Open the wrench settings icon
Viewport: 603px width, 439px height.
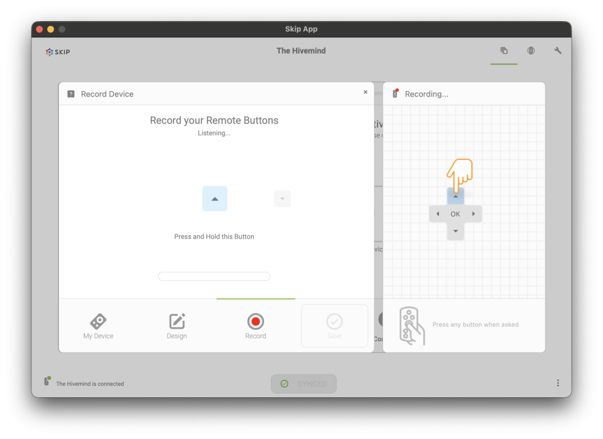point(558,51)
